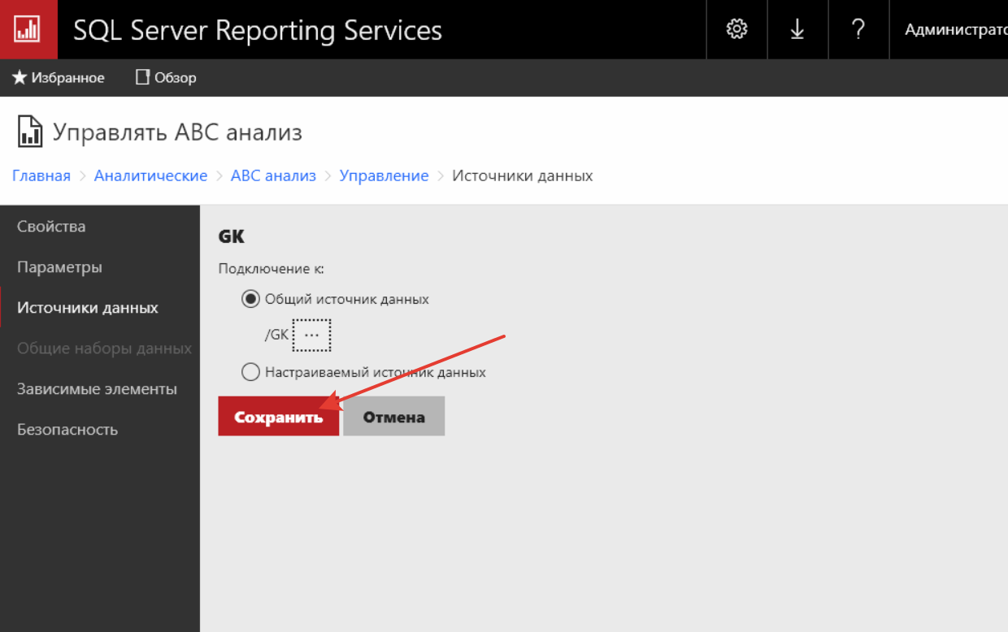
Task: Click the /GK path text
Action: point(276,335)
